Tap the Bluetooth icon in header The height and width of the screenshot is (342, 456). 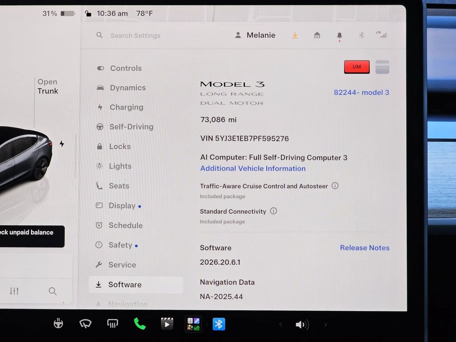click(361, 35)
